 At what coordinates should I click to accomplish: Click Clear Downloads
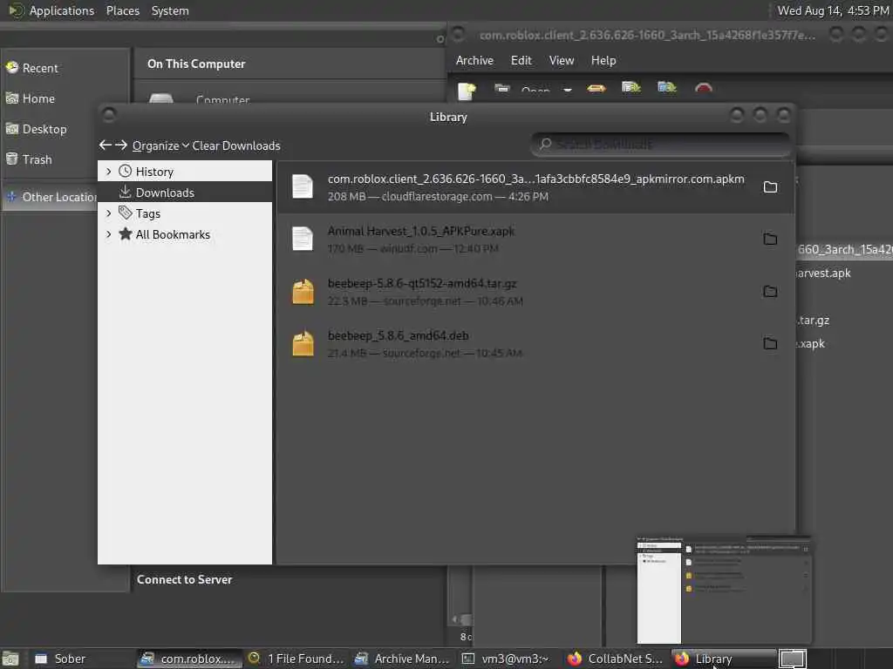pyautogui.click(x=235, y=145)
